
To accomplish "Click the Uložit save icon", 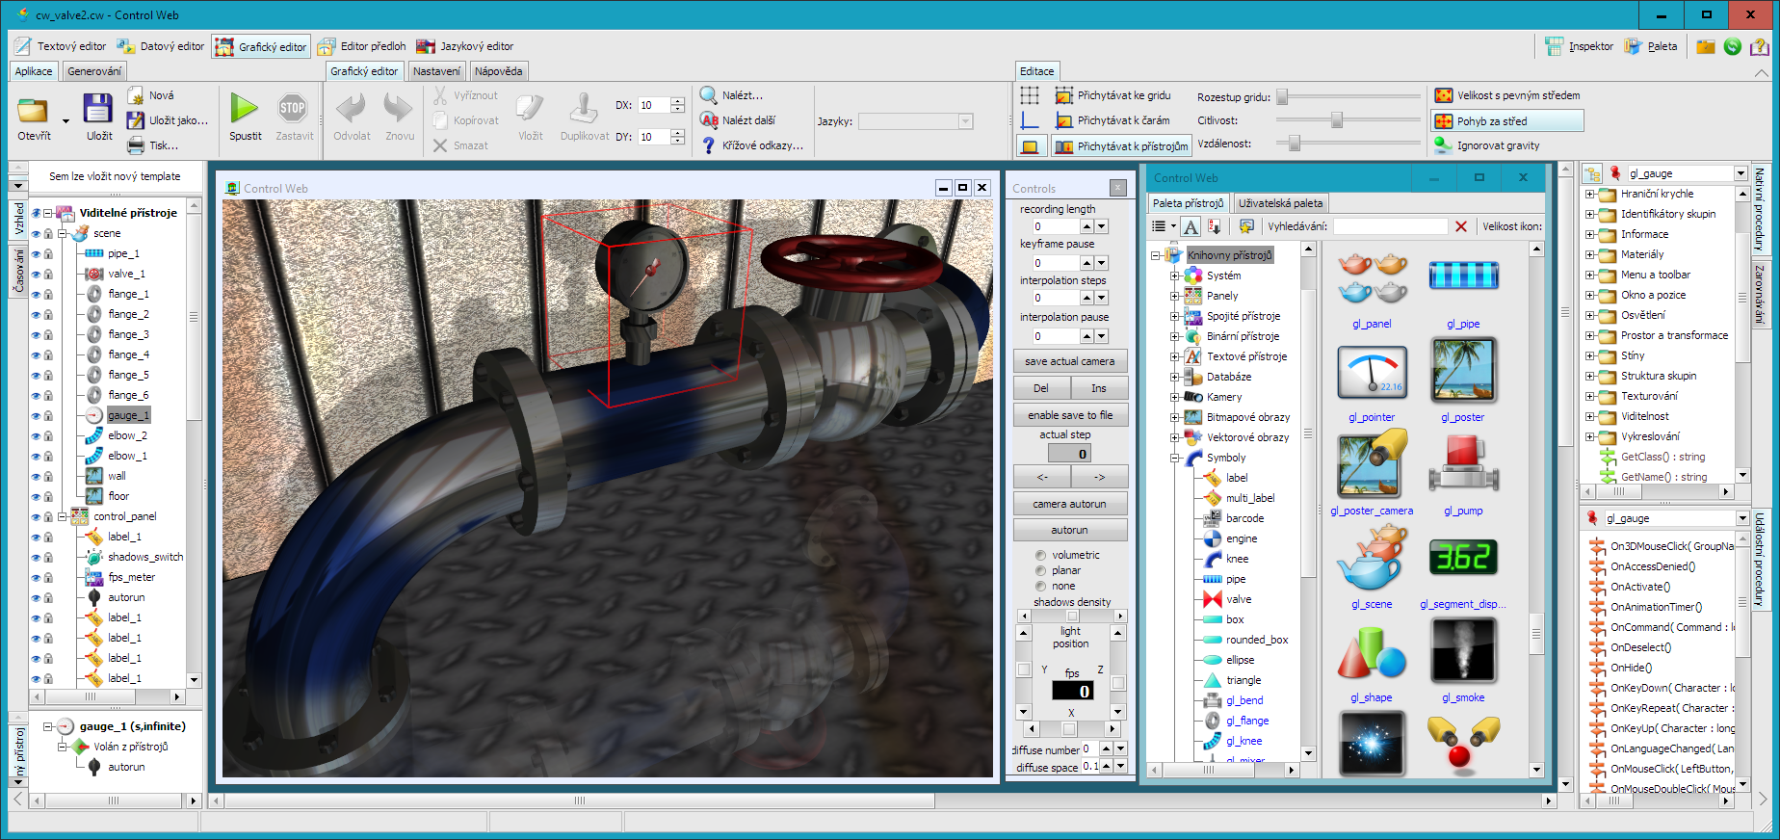I will coord(98,109).
